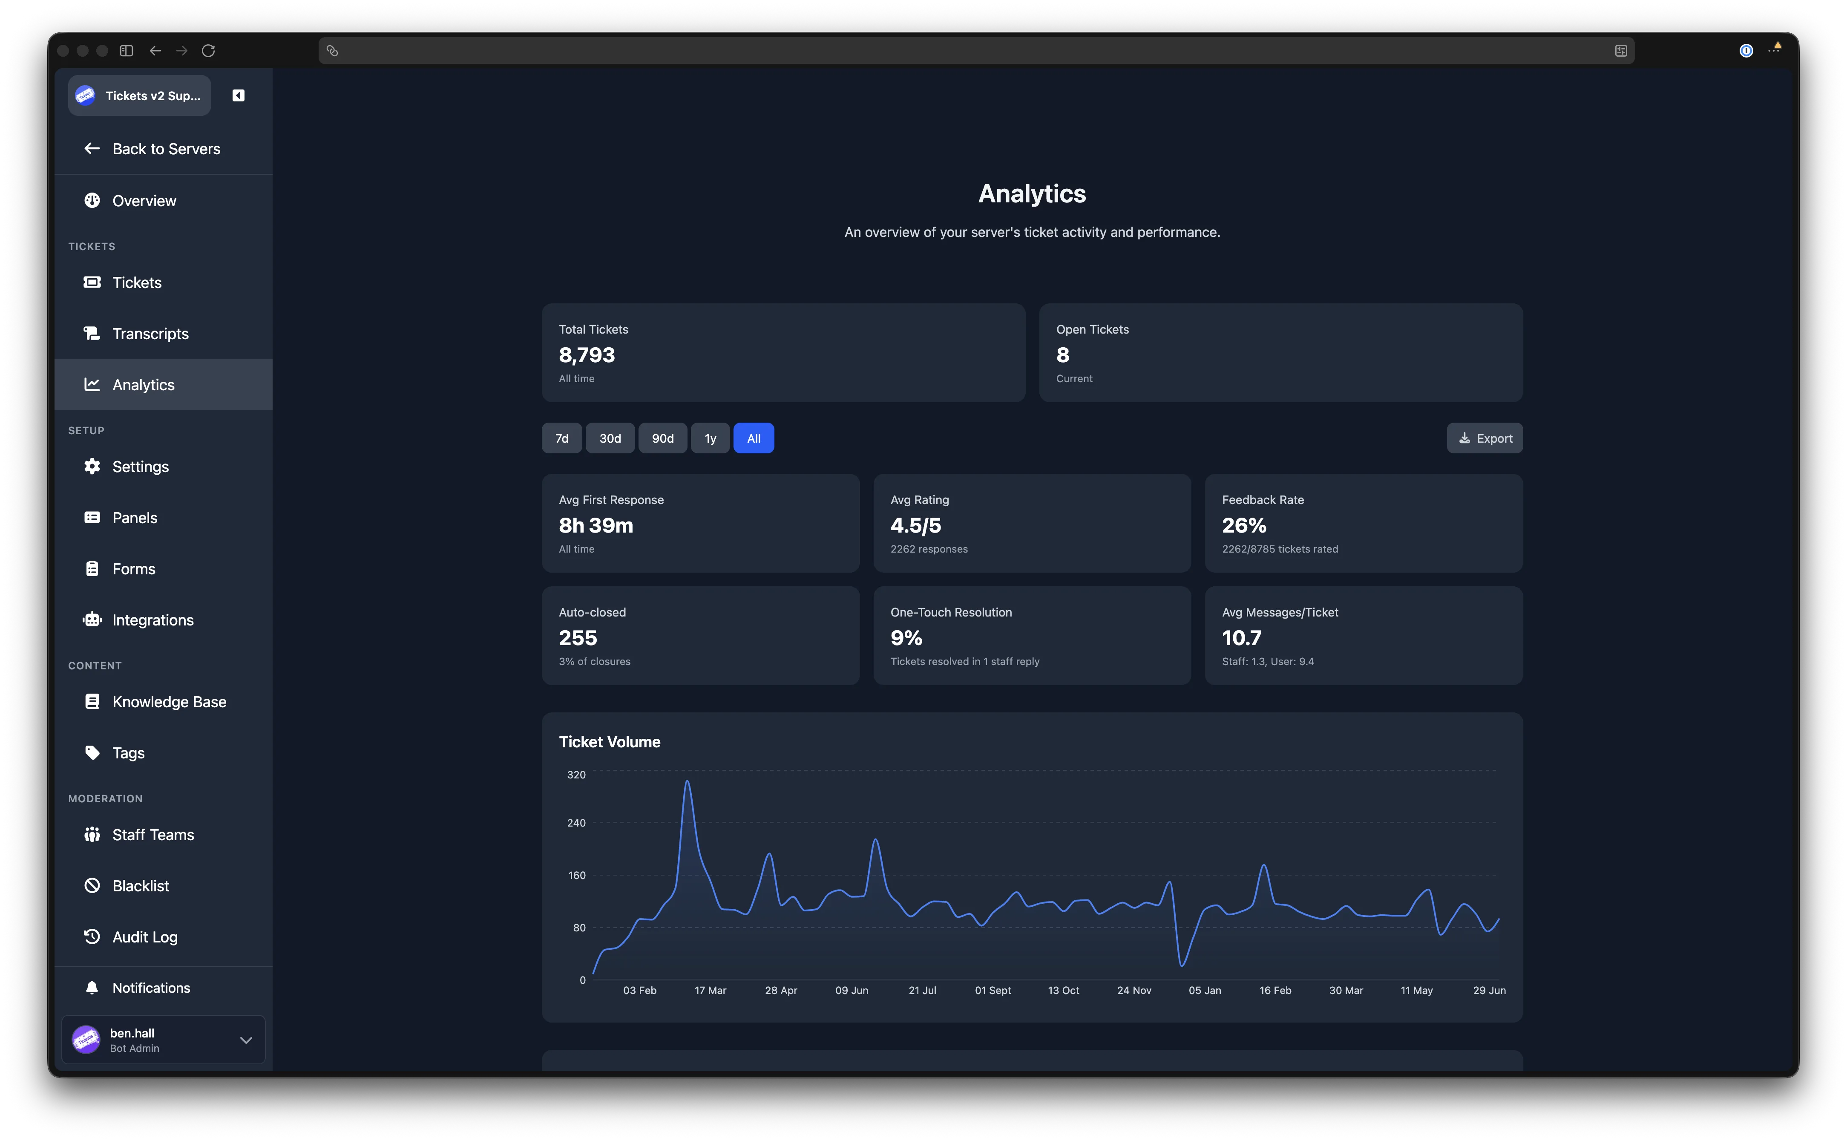Click the Notifications bell icon
Viewport: 1847px width, 1141px height.
click(92, 988)
